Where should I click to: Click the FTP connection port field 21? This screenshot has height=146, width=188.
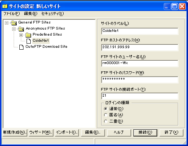140,96
